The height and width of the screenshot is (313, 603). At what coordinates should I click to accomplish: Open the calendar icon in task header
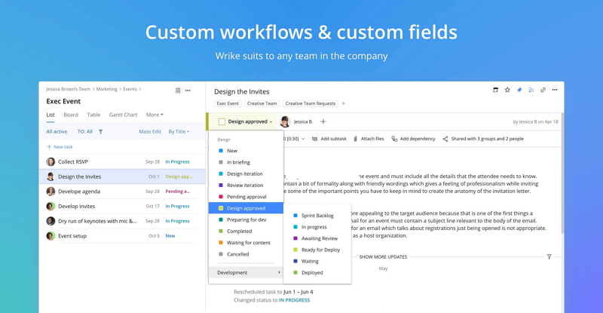click(495, 90)
